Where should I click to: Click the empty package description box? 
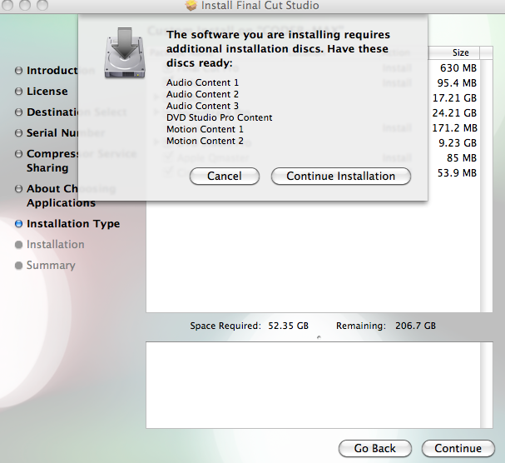(x=313, y=383)
